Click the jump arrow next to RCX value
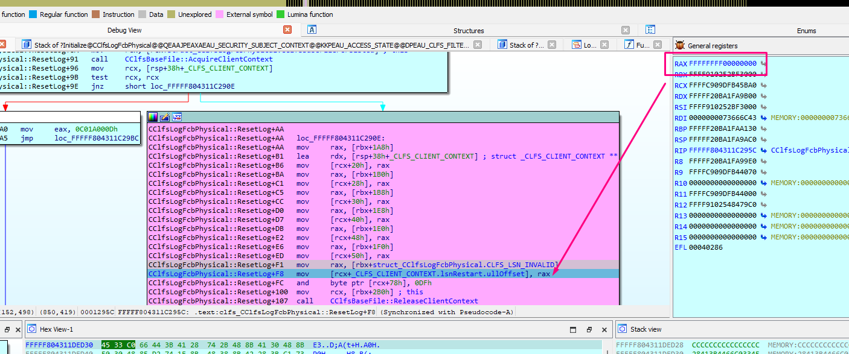 tap(763, 86)
